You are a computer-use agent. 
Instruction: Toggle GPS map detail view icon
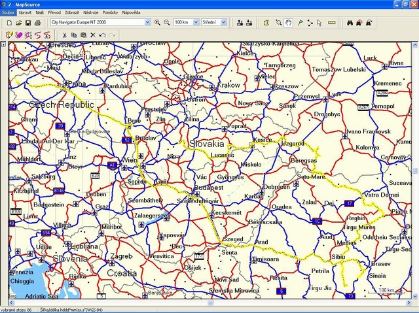(x=9, y=35)
